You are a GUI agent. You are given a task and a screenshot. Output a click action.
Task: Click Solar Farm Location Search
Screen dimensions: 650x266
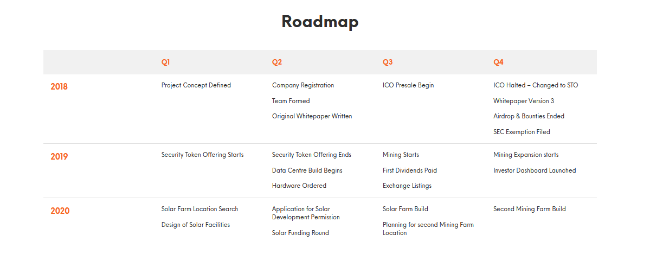click(x=200, y=209)
